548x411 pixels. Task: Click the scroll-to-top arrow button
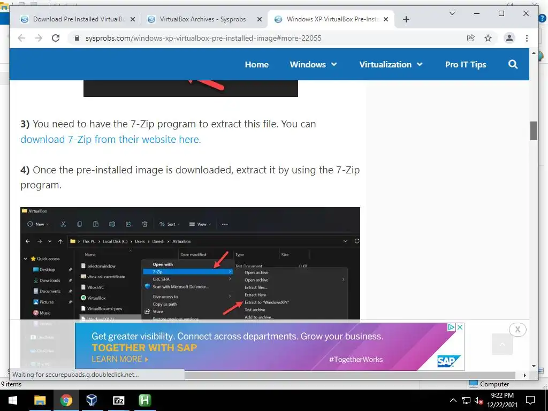click(x=502, y=344)
